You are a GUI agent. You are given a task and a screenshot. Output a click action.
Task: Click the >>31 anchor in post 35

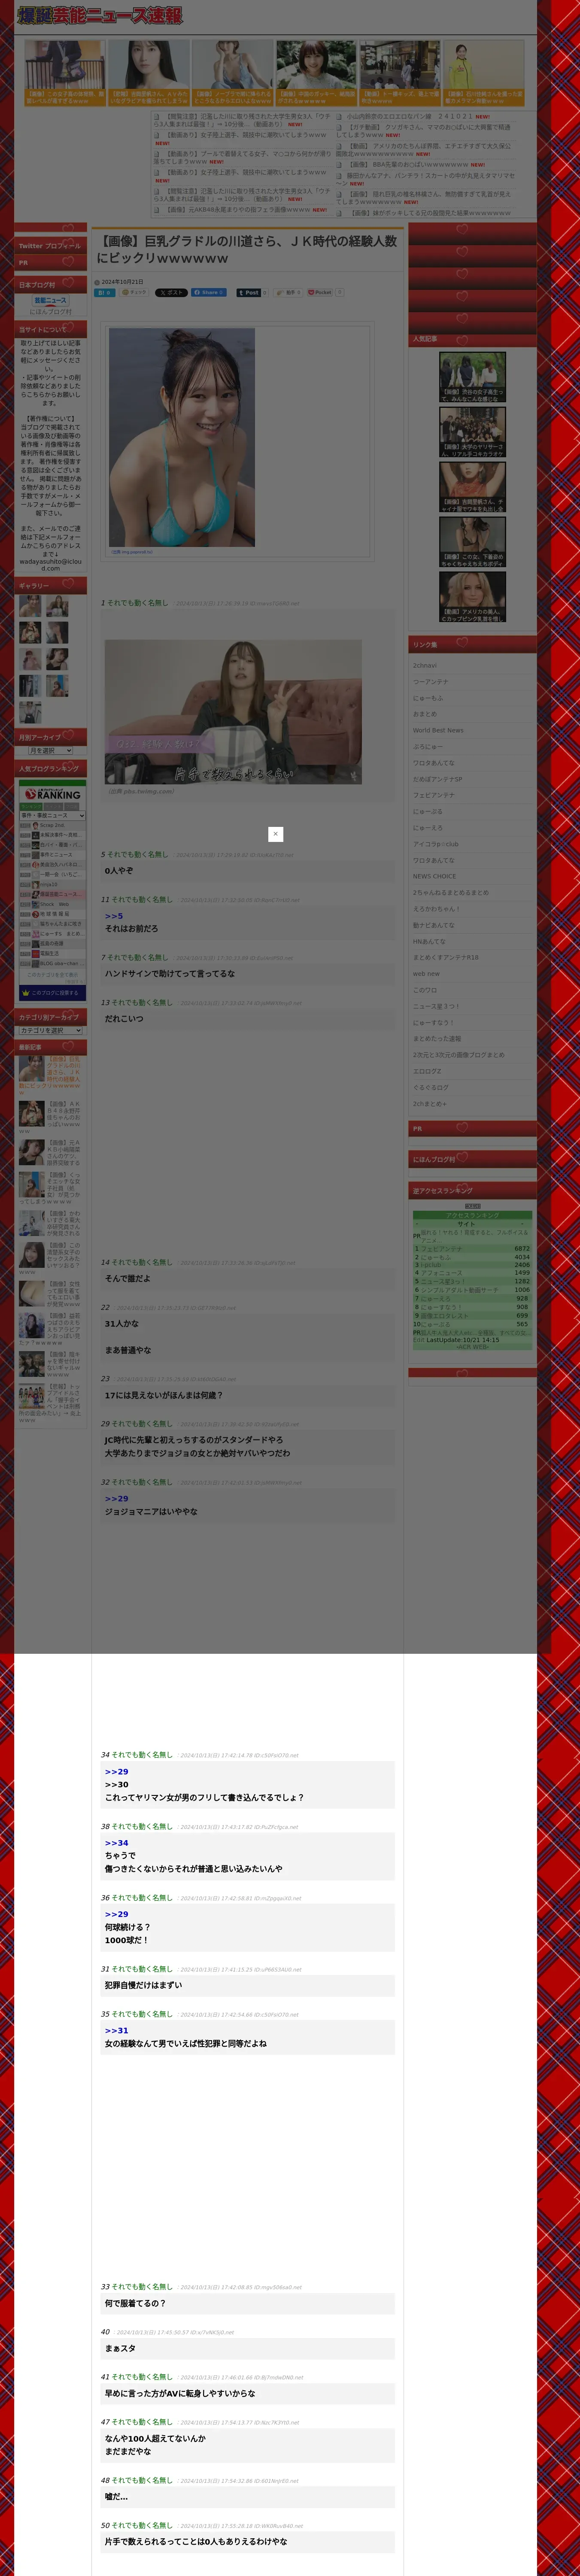(116, 2031)
